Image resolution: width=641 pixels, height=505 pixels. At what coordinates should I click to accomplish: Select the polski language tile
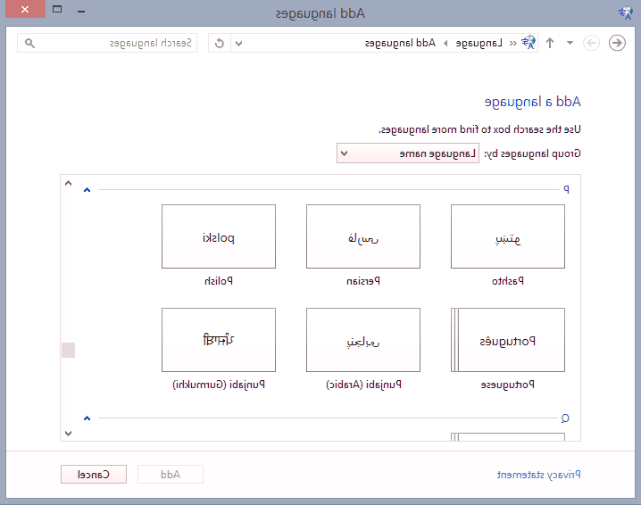coord(219,236)
